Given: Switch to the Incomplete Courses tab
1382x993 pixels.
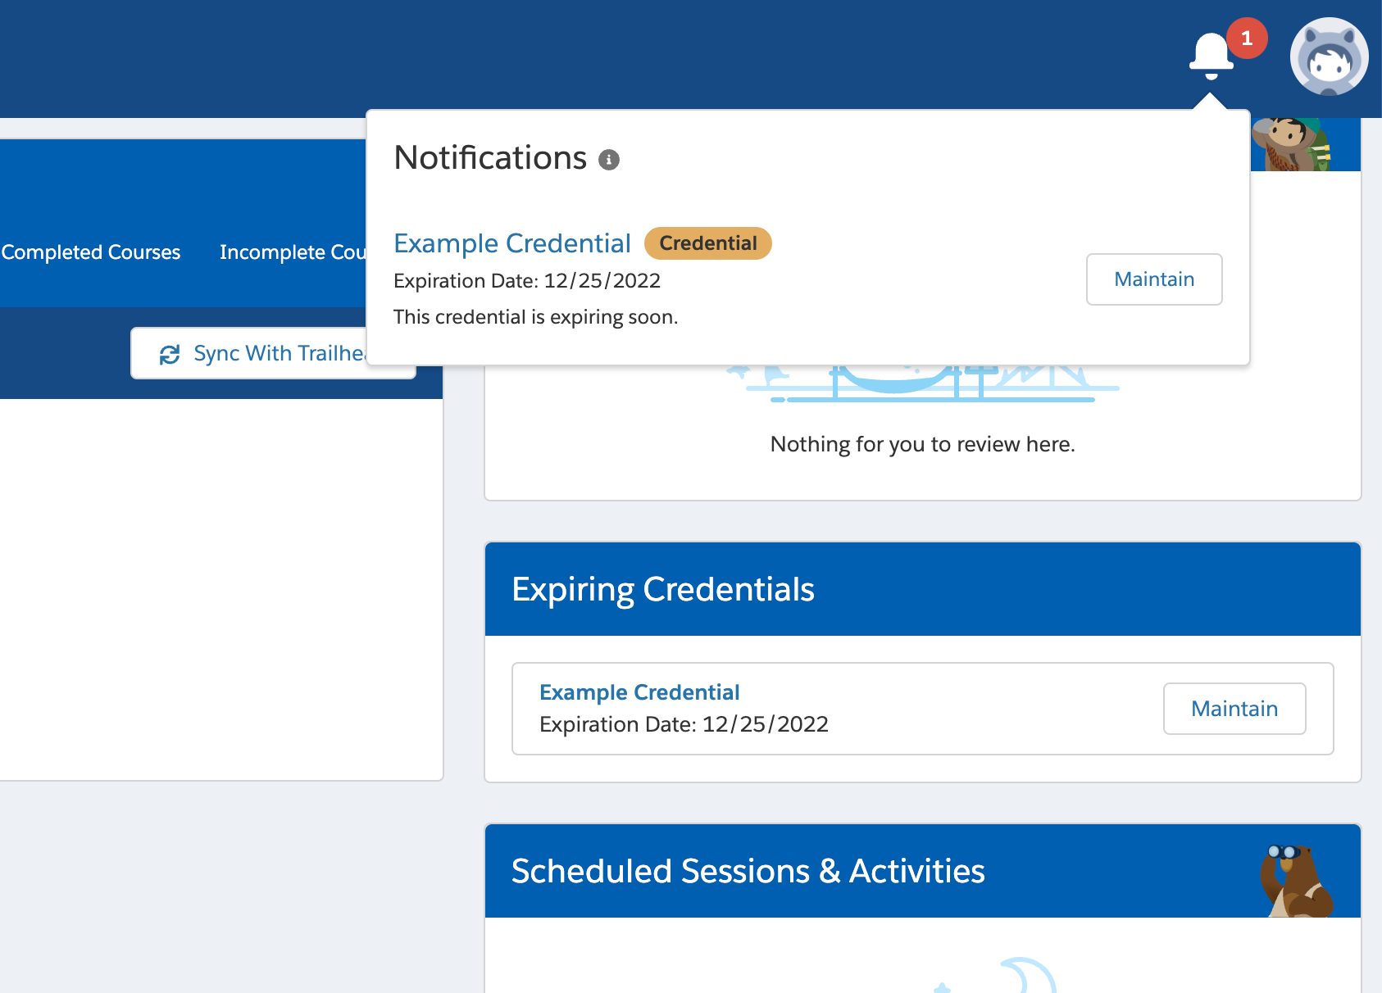Looking at the screenshot, I should 292,252.
